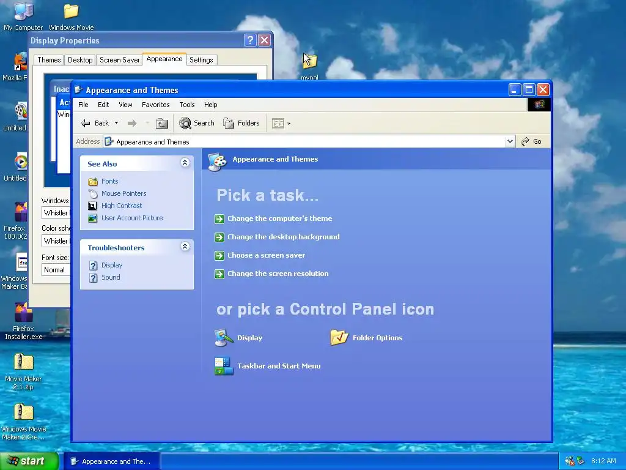Toggle the Folders pane button
Image resolution: width=626 pixels, height=470 pixels.
pyautogui.click(x=241, y=123)
